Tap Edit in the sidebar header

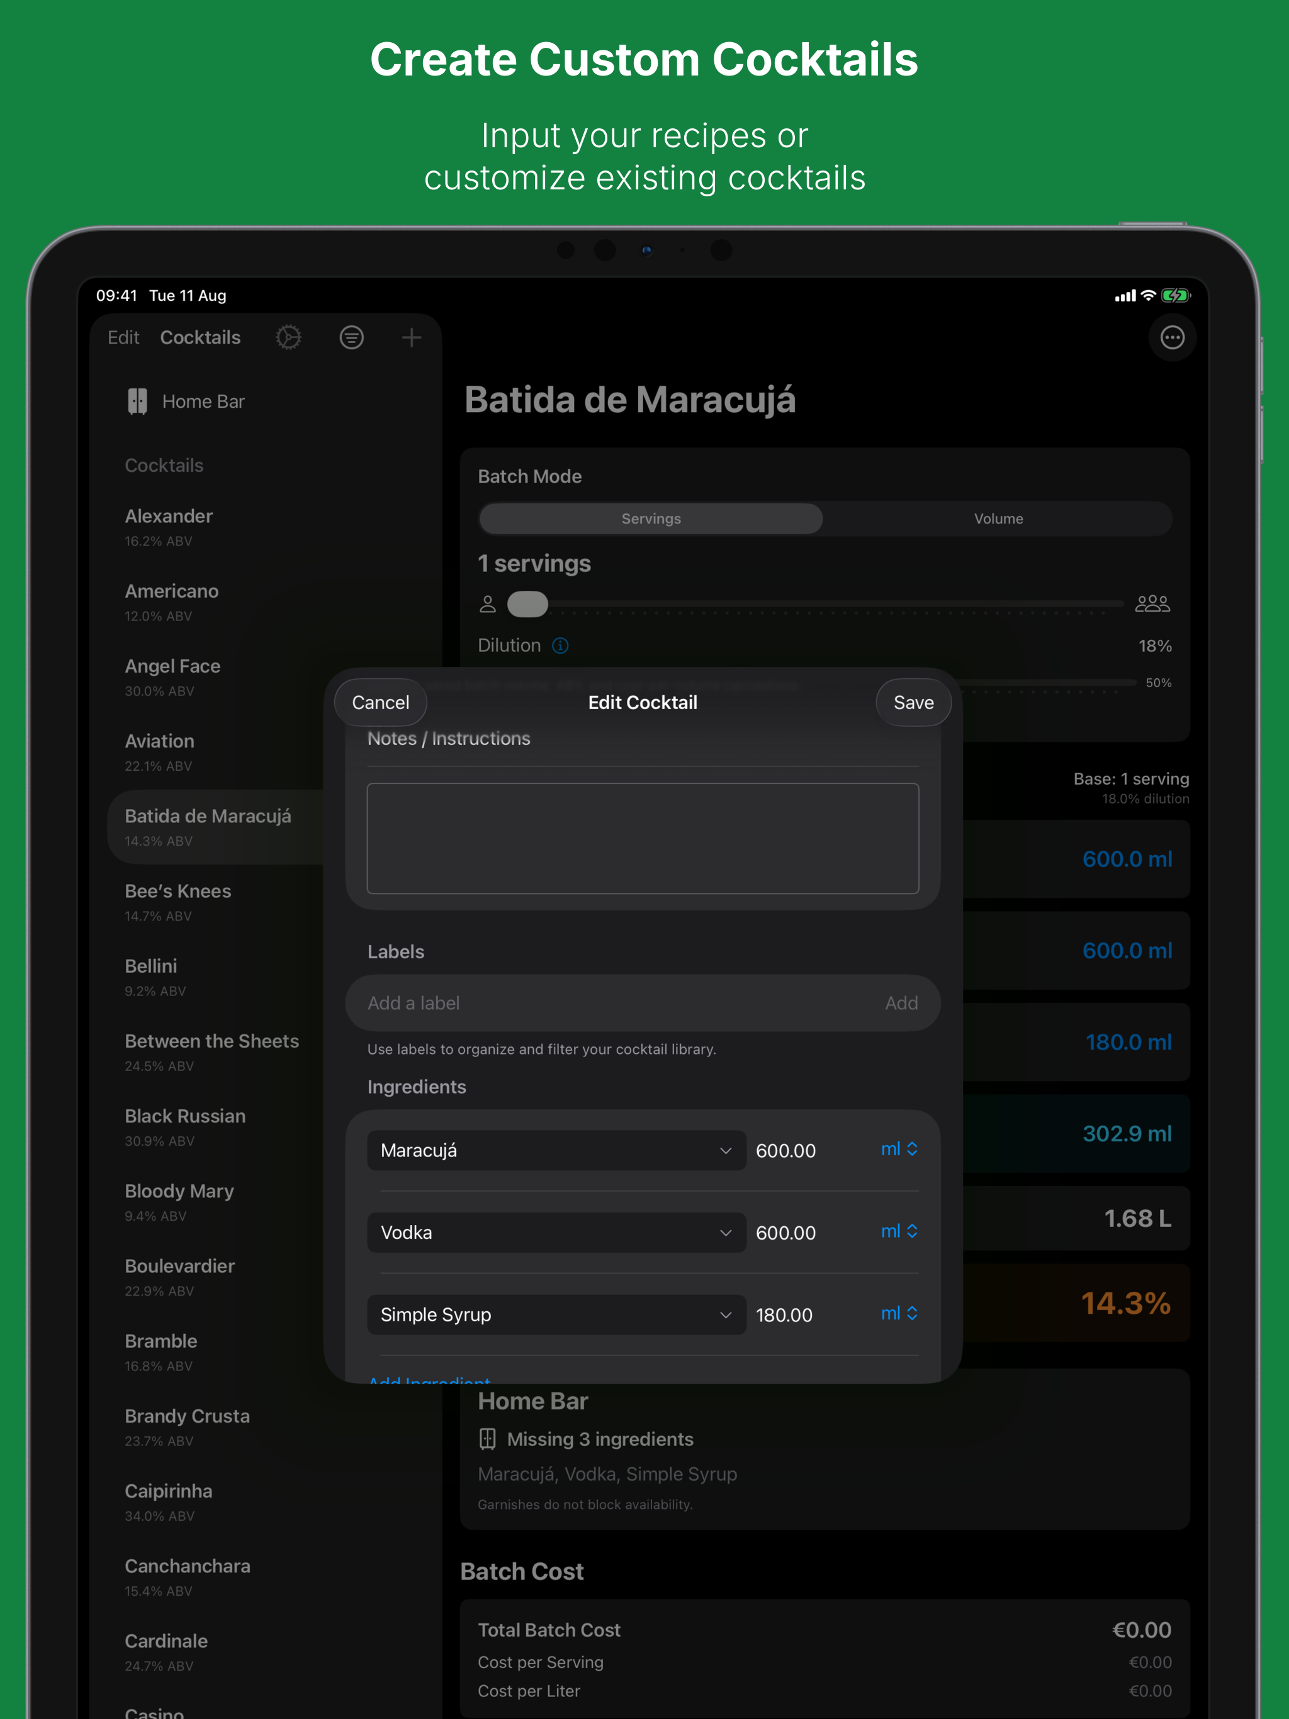[x=123, y=337]
